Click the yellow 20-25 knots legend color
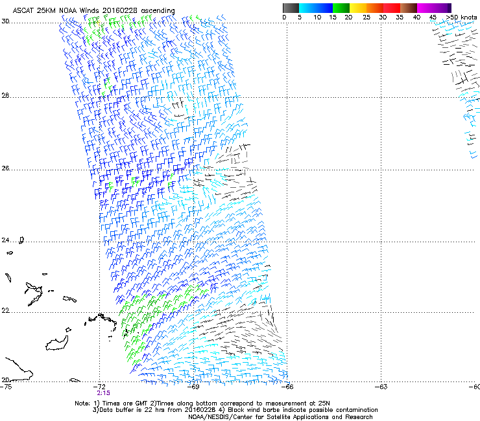Image resolution: width=480 pixels, height=421 pixels. tap(358, 8)
